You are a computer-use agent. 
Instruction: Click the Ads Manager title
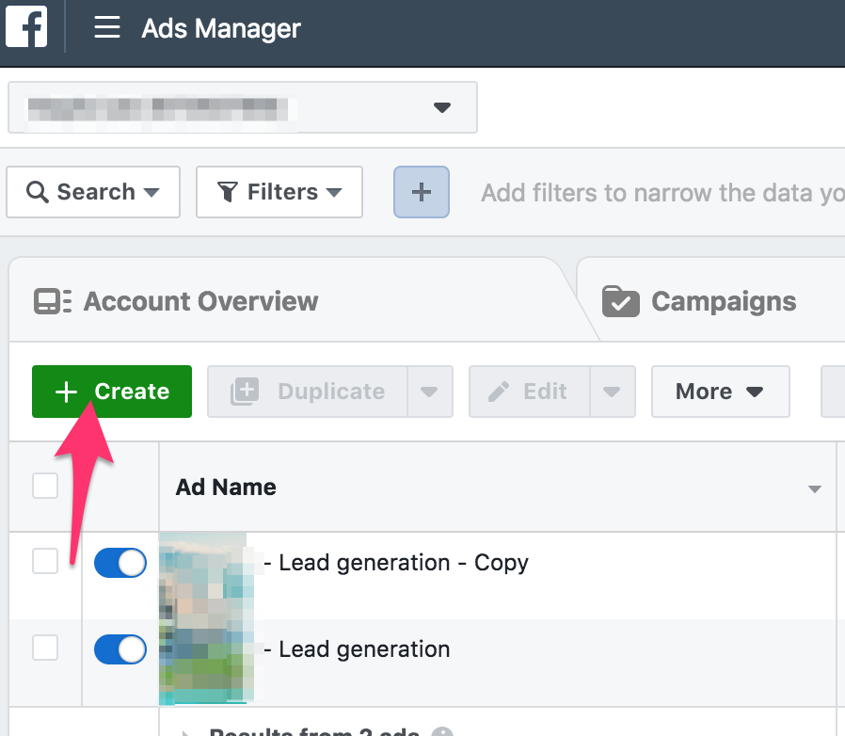point(221,28)
